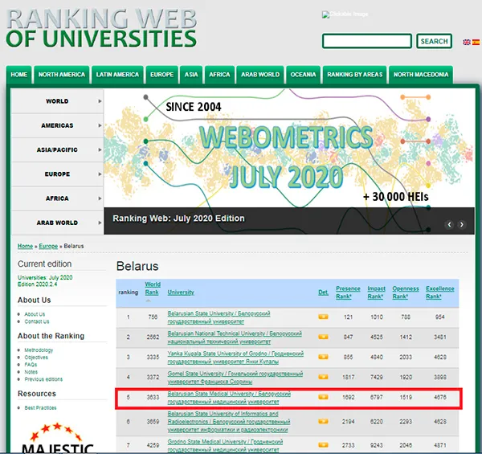Go to previous banner slide
Image resolution: width=482 pixels, height=454 pixels.
tap(449, 225)
